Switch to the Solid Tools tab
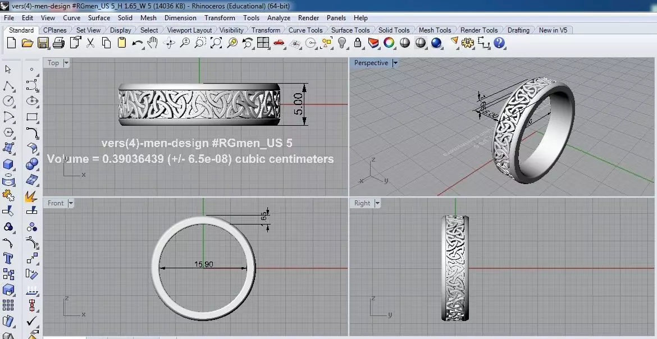657x339 pixels. [394, 30]
